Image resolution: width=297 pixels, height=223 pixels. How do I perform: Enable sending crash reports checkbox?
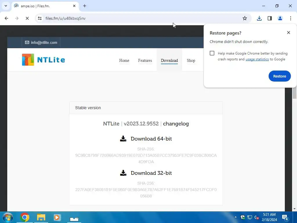pos(212,53)
